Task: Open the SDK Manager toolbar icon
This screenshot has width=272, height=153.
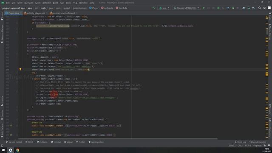Action: pyautogui.click(x=253, y=8)
